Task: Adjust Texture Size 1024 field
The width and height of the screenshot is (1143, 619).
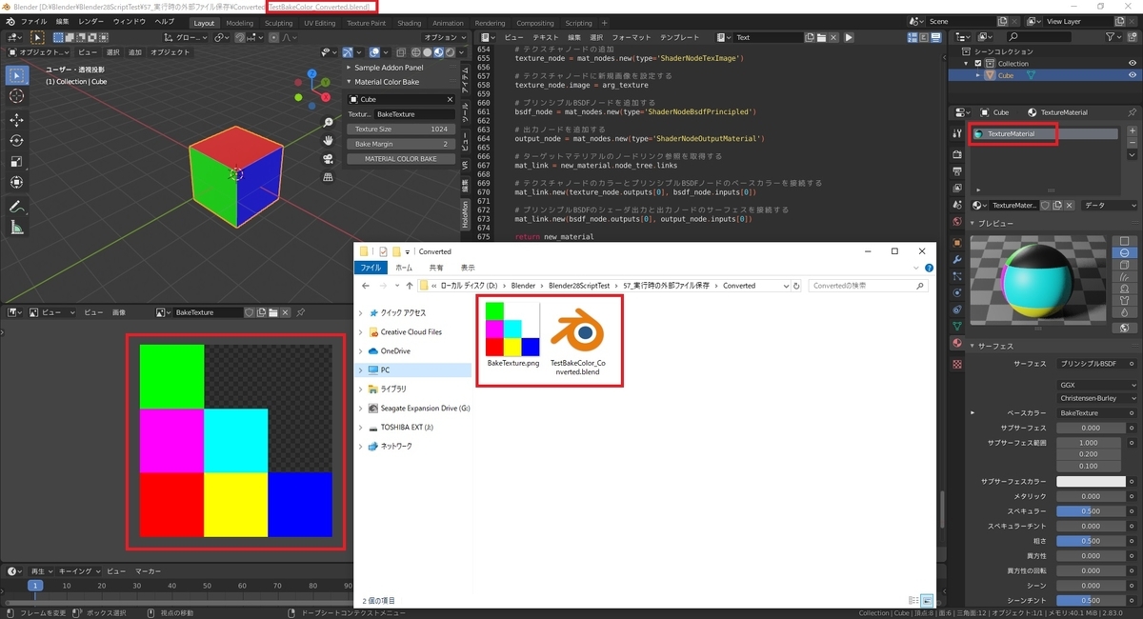Action: coord(401,129)
